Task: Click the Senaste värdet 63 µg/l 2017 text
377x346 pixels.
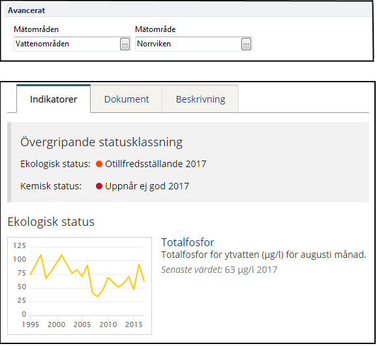Action: coord(219,270)
